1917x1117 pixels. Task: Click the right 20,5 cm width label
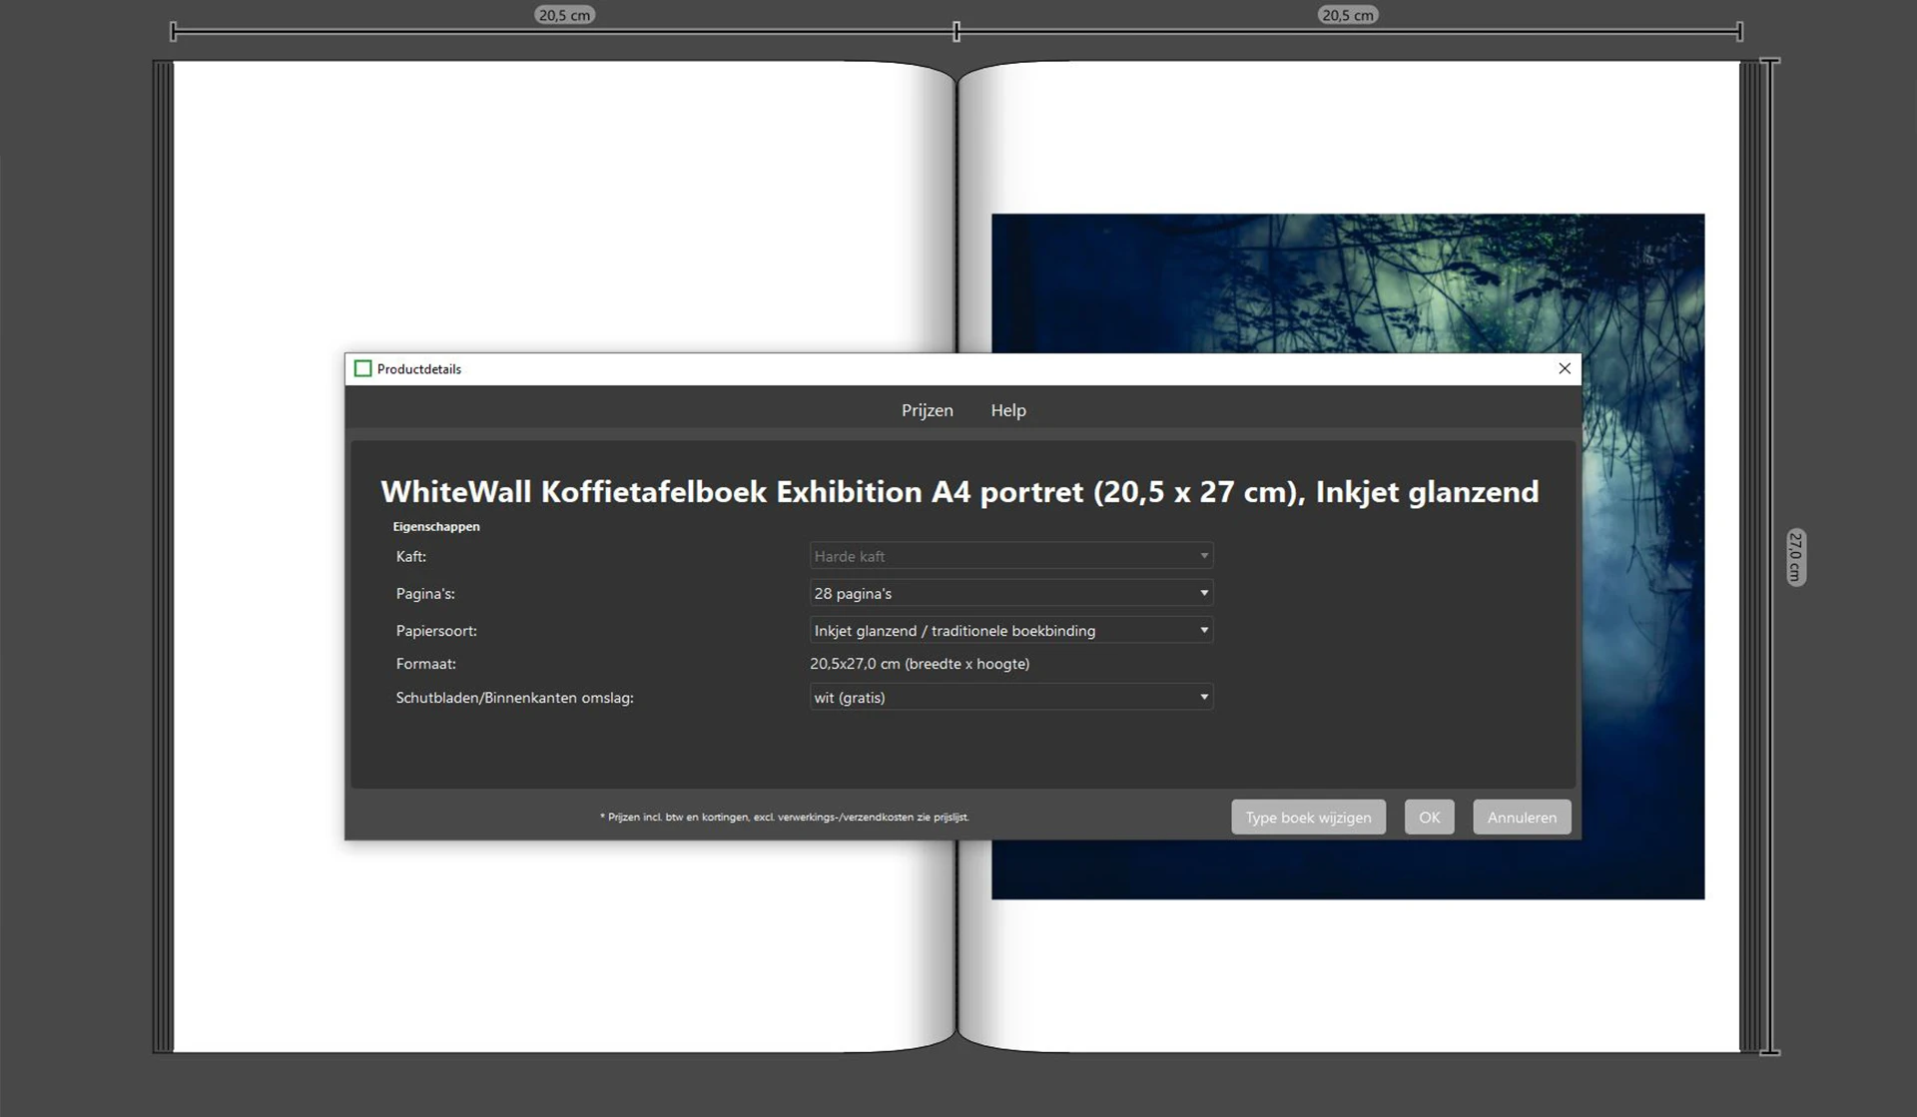click(1347, 15)
